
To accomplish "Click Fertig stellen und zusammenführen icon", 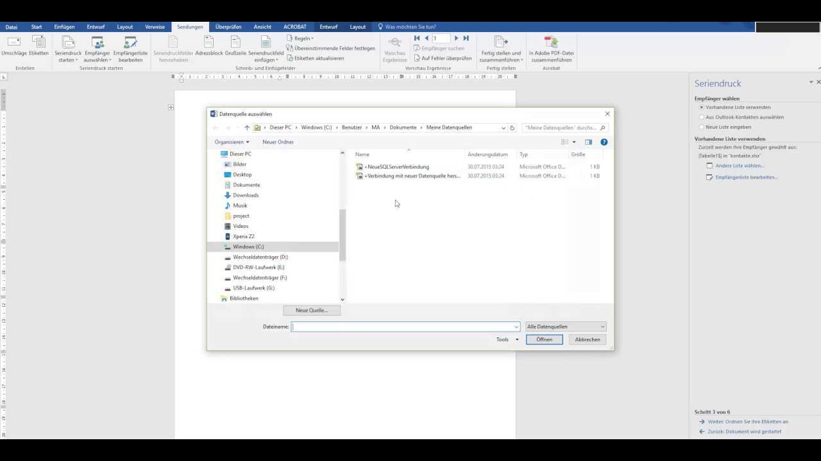I will pos(501,44).
